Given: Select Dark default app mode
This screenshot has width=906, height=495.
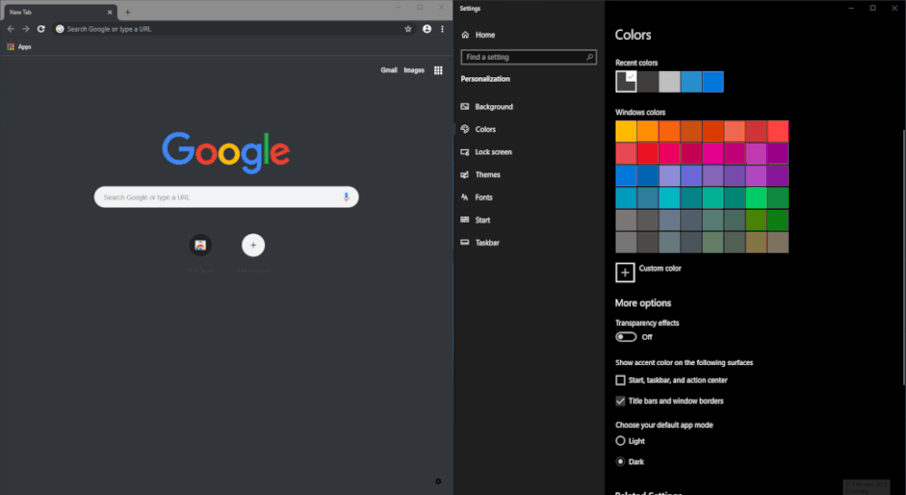Looking at the screenshot, I should tap(620, 461).
